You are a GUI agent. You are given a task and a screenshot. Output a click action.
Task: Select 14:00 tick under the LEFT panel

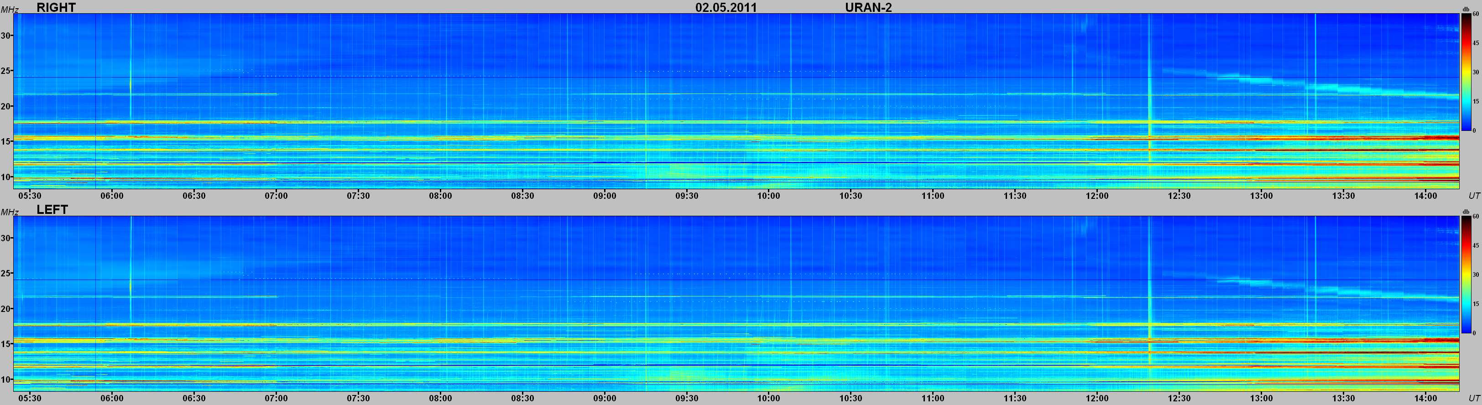[1425, 398]
